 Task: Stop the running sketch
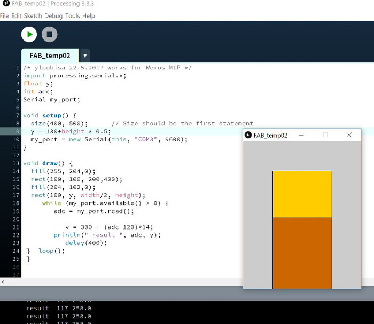tap(50, 35)
